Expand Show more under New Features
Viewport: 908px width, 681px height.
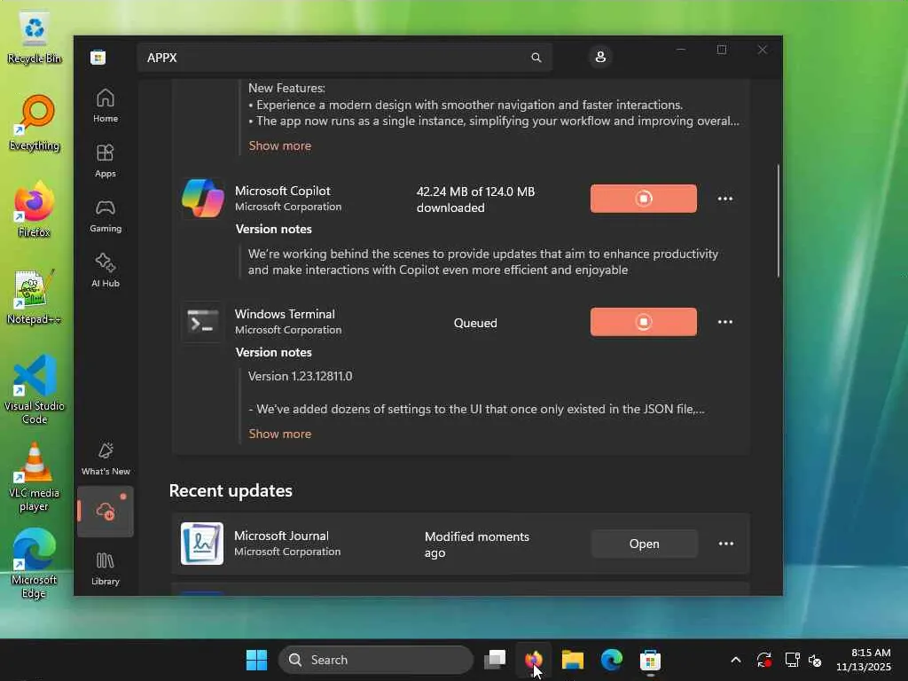pyautogui.click(x=279, y=146)
